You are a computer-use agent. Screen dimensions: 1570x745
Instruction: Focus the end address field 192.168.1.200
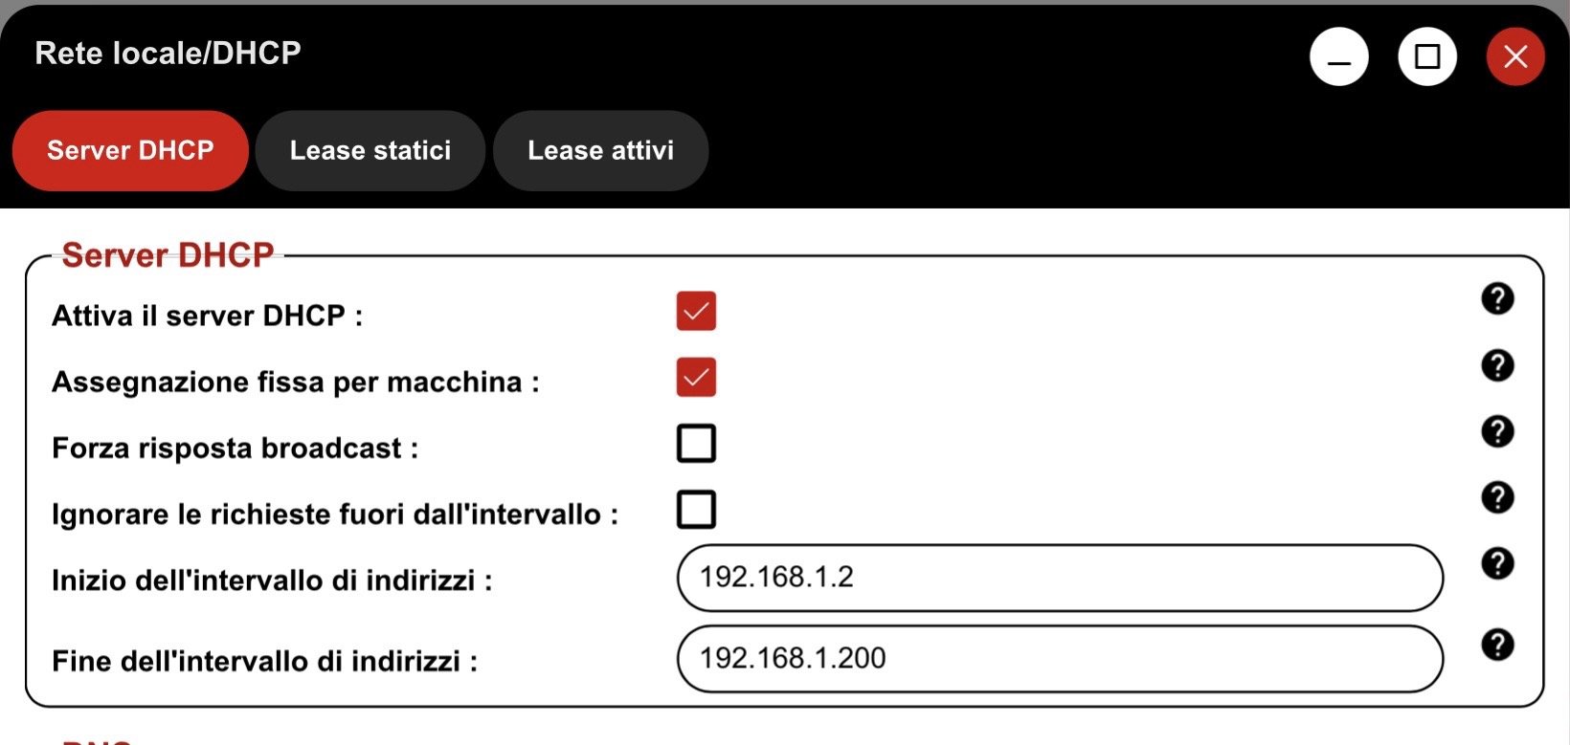pyautogui.click(x=1059, y=658)
